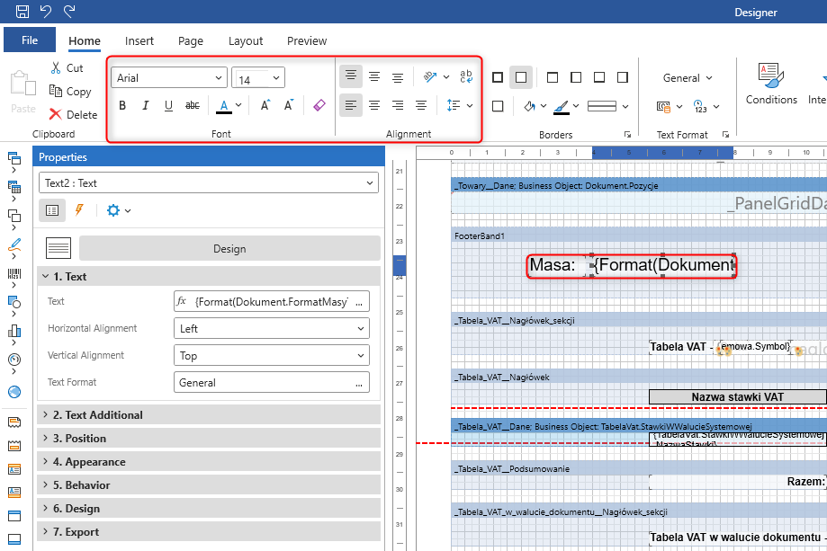Click the font color A swatch
Viewport: 827px width, 551px height.
click(x=224, y=106)
